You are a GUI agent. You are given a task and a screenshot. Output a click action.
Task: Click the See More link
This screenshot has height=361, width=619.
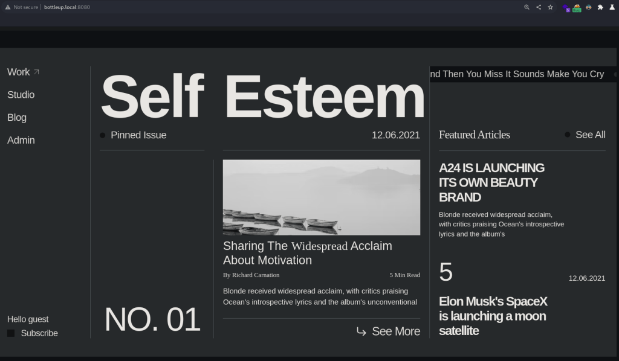[388, 331]
